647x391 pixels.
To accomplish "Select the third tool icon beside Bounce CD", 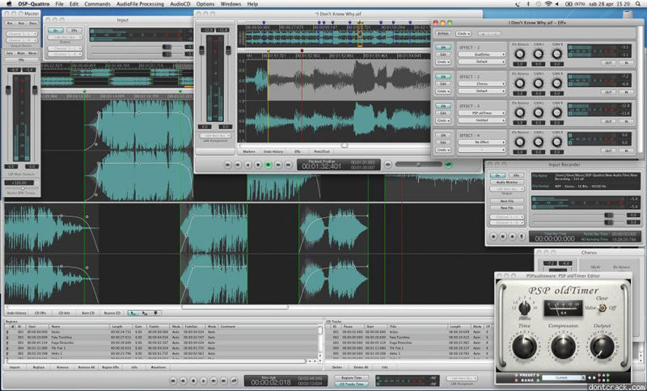I will 155,313.
